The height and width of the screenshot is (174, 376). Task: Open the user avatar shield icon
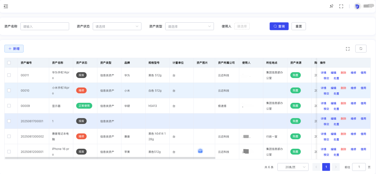[357, 6]
